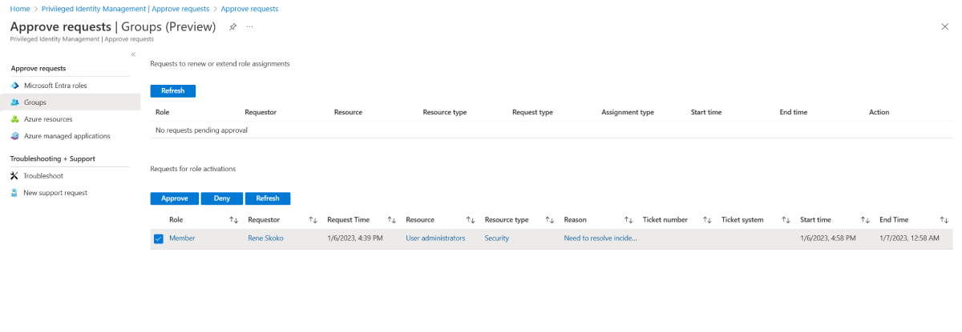Click Action column header
The width and height of the screenshot is (962, 332).
click(x=879, y=113)
